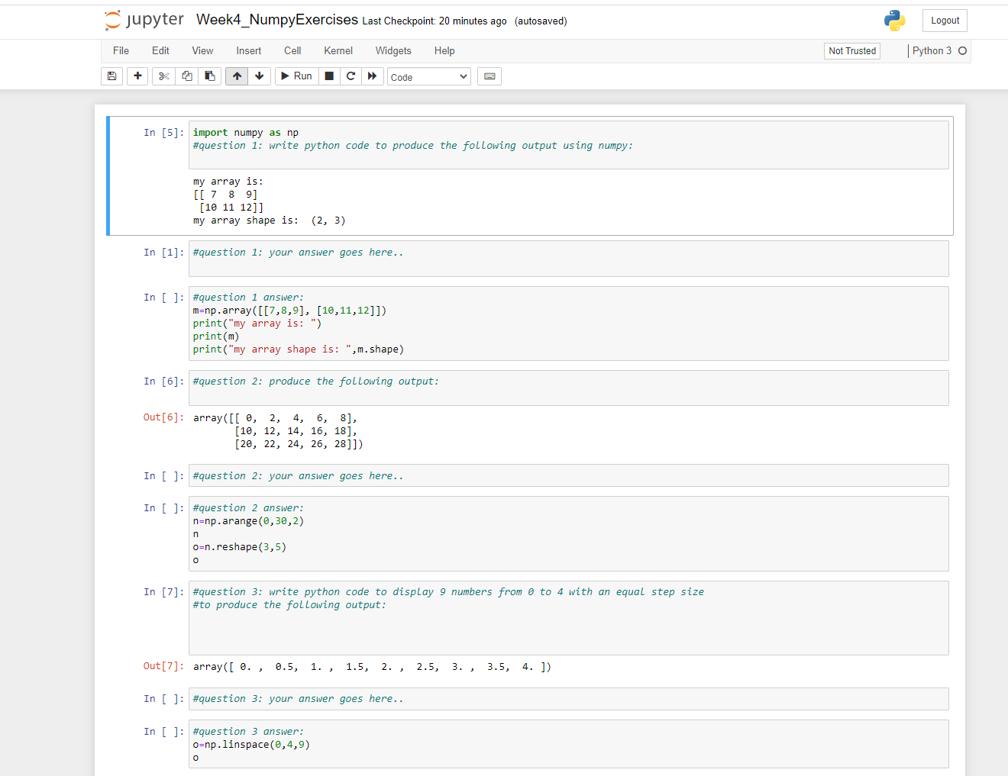
Task: Click the In [6] cell prompt
Action: tap(163, 382)
